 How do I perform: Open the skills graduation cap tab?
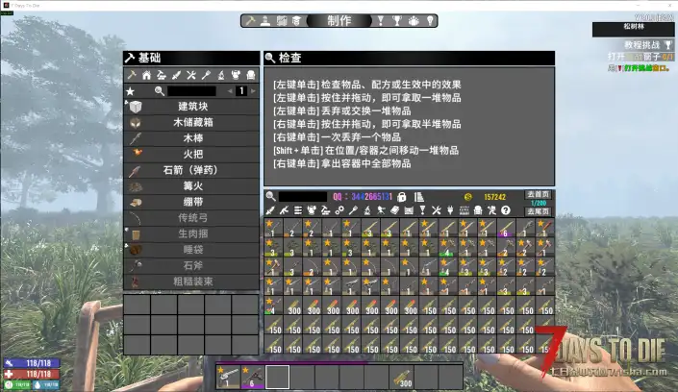pos(296,21)
